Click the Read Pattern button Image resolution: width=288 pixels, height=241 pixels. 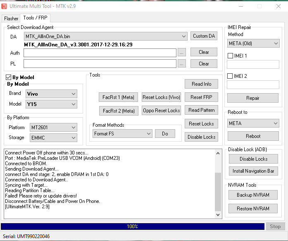(201, 110)
